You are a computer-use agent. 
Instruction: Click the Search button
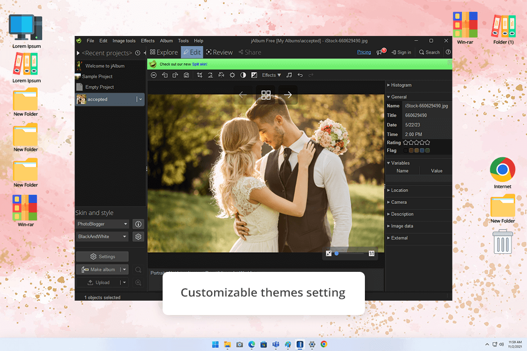coord(429,52)
